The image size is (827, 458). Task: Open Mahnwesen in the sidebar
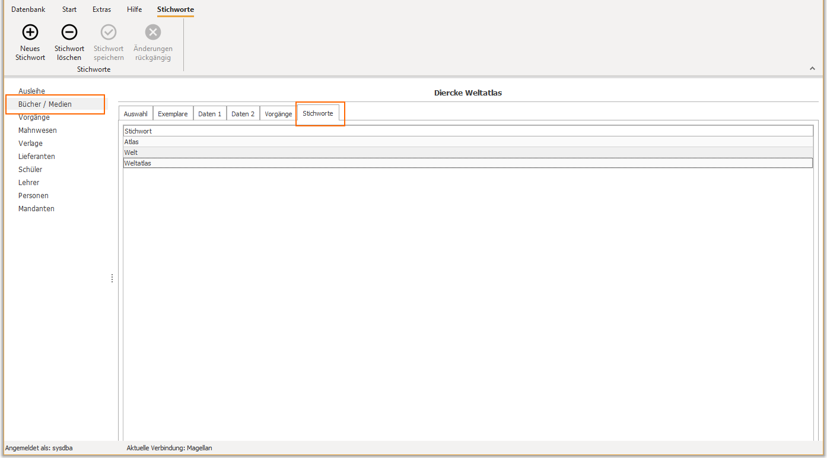tap(37, 131)
